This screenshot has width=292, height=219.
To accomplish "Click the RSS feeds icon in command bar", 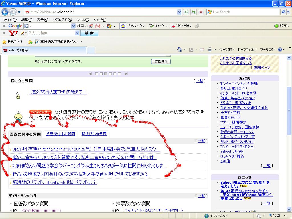I will pos(191,50).
